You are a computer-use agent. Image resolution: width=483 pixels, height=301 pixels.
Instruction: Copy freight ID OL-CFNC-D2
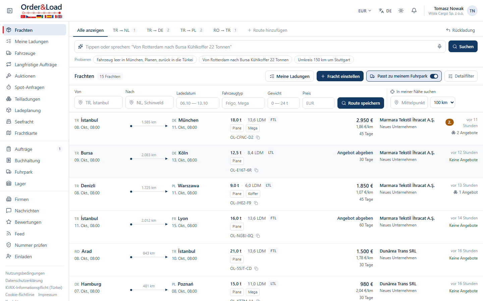coord(258,137)
